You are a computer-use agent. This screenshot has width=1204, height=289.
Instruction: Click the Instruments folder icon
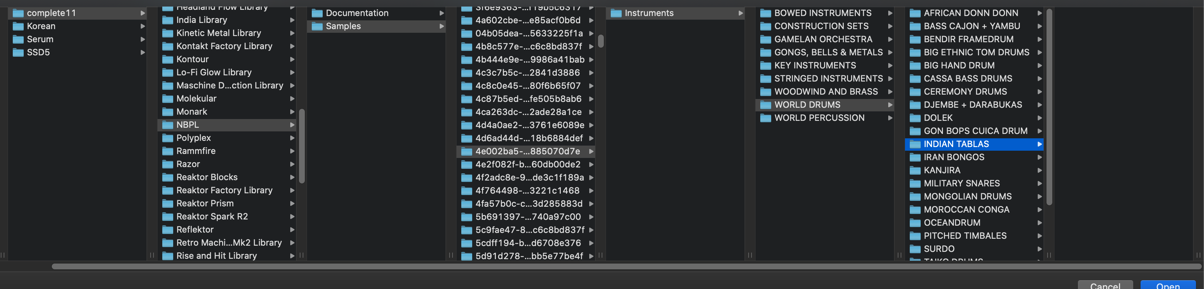coord(617,13)
